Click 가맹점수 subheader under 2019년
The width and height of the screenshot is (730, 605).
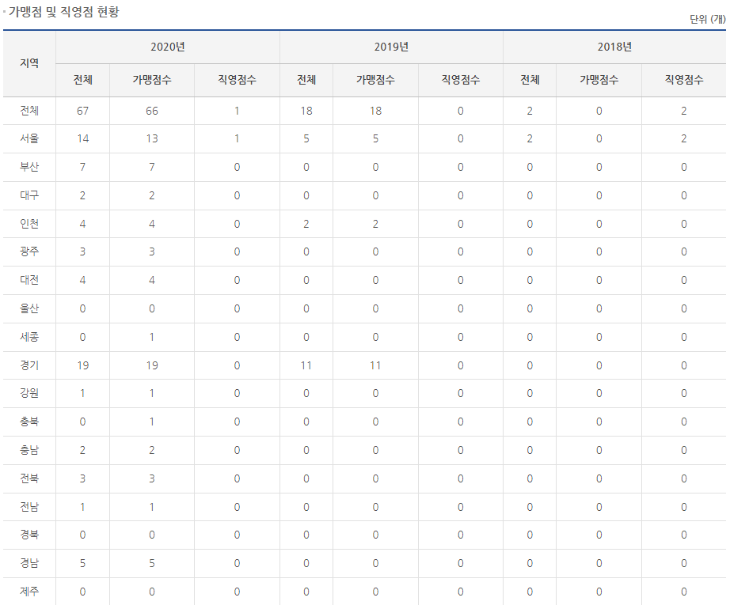click(375, 80)
